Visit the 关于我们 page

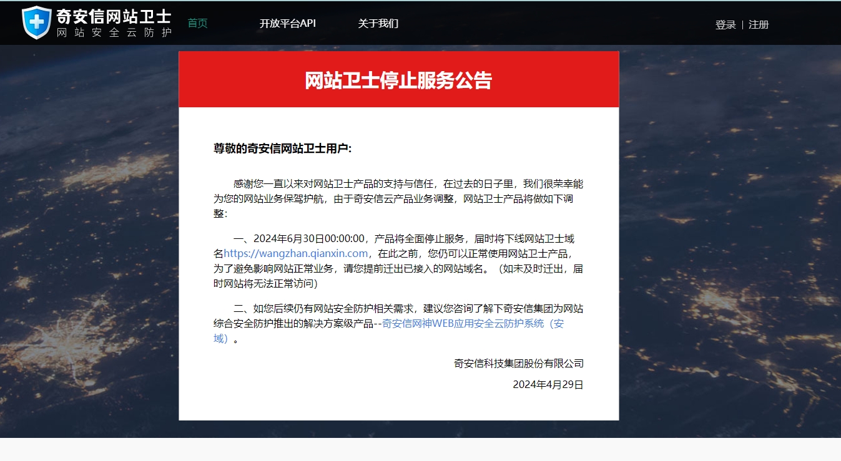pyautogui.click(x=378, y=23)
